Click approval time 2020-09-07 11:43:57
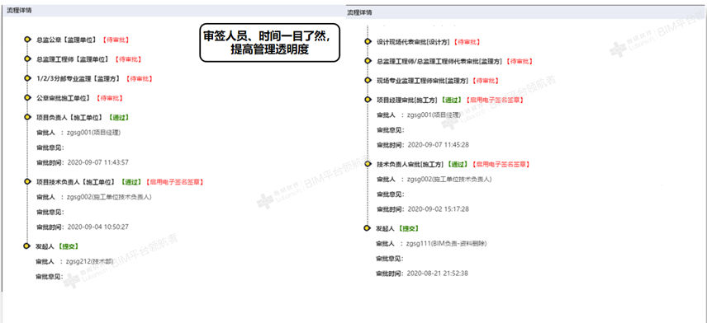The image size is (707, 323). 97,162
